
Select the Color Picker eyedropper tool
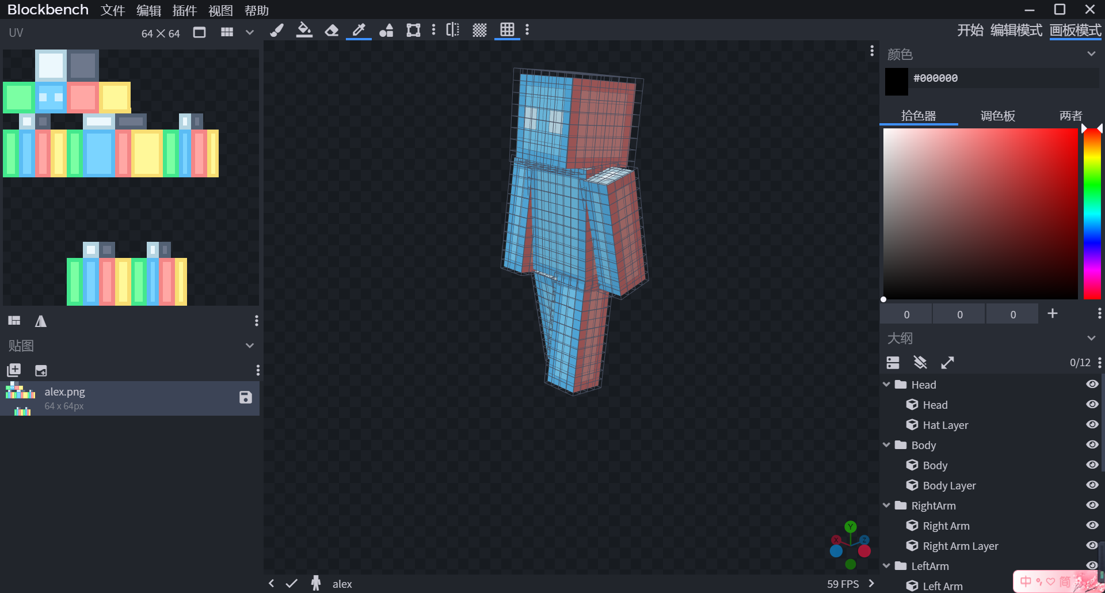point(359,31)
